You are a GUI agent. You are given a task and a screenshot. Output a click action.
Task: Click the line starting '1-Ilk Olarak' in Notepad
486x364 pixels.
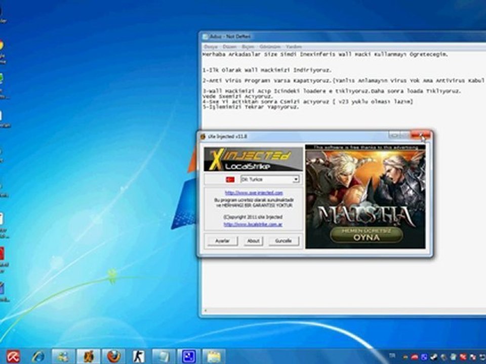click(x=267, y=70)
